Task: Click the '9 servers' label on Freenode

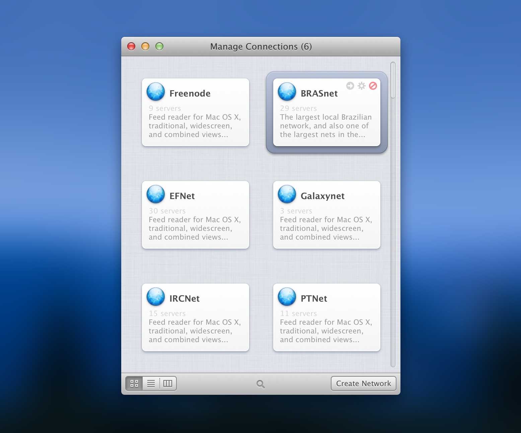Action: point(165,108)
